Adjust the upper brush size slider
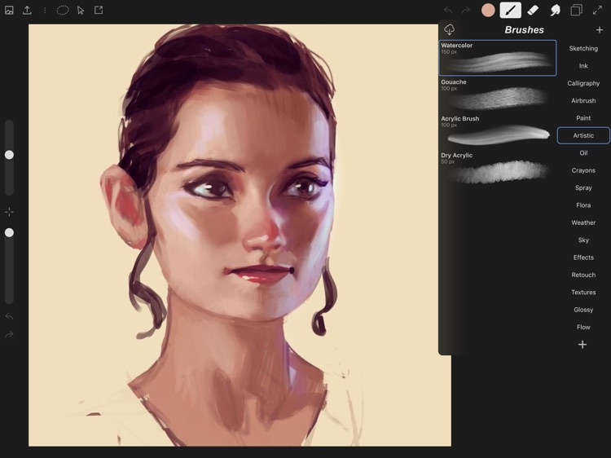The image size is (611, 458). tap(9, 155)
